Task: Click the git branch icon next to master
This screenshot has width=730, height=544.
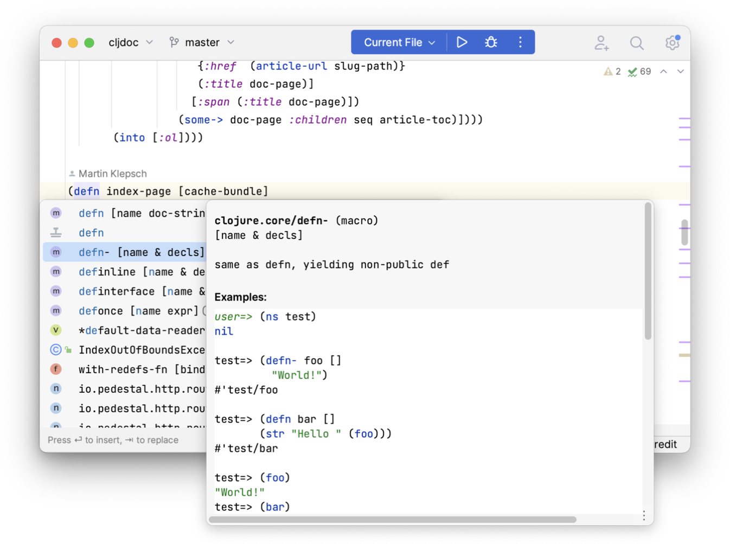Action: pos(174,42)
